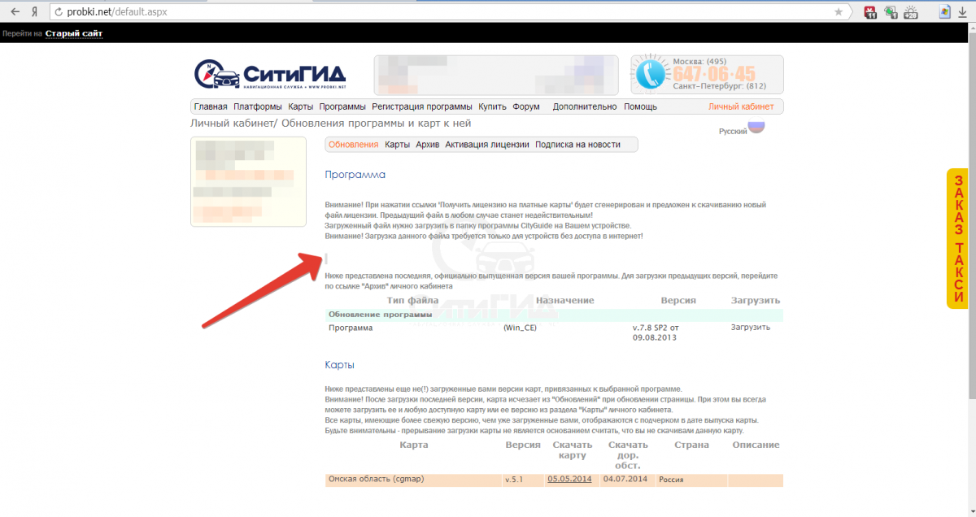Click the phone icon in the contacts box
The height and width of the screenshot is (517, 976).
651,75
